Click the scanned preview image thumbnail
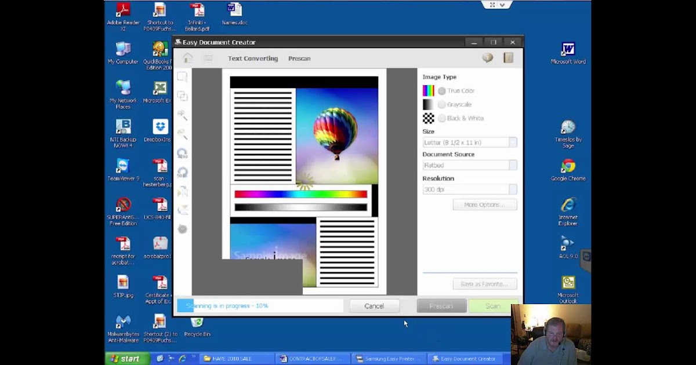This screenshot has width=696, height=365. (x=304, y=182)
